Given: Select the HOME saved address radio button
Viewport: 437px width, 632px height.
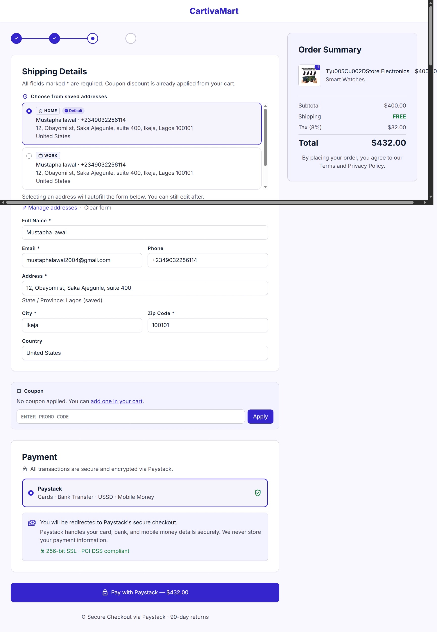Looking at the screenshot, I should tap(29, 111).
